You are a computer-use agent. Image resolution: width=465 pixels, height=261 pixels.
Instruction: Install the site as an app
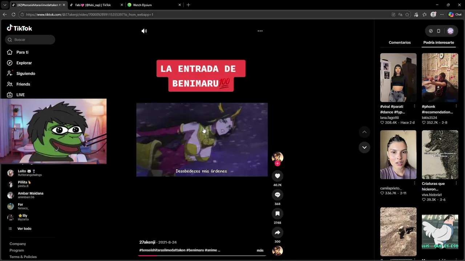coord(393,14)
